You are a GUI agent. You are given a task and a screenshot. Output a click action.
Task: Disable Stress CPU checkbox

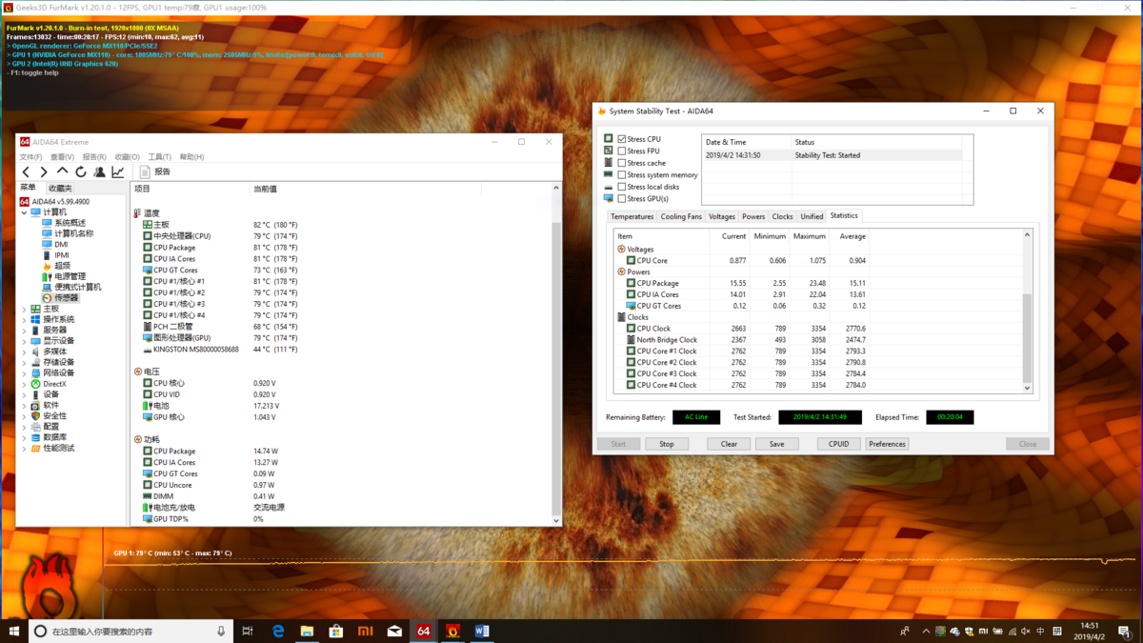click(622, 139)
